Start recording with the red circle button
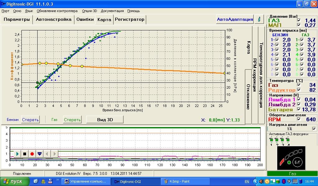This screenshot has height=186, width=318. [32, 154]
